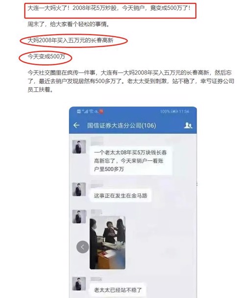This screenshot has height=298, width=245.
Task: Open group members icon in chat header
Action: coord(188,125)
